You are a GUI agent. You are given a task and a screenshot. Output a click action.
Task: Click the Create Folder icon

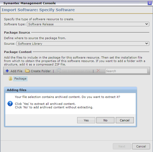pos(27,71)
